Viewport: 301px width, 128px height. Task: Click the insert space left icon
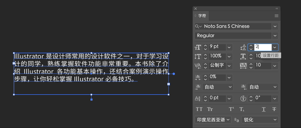(x=198, y=87)
